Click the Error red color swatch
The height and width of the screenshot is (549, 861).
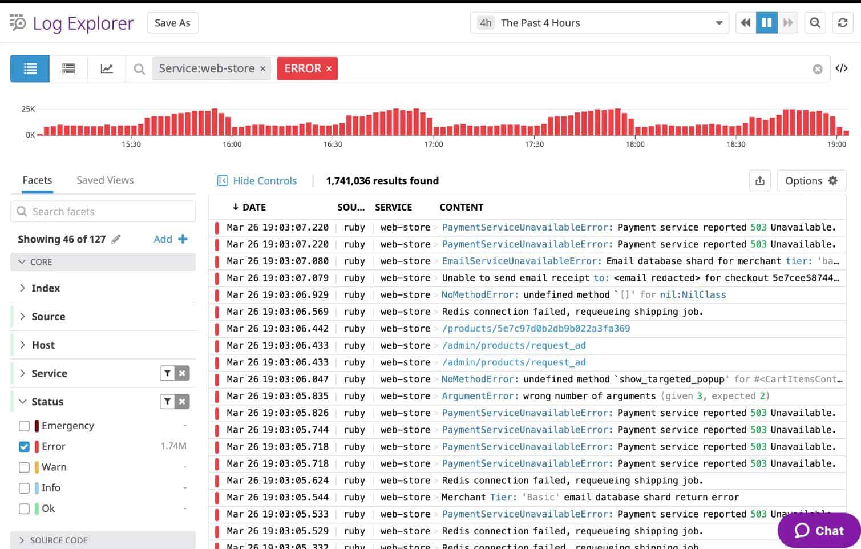click(37, 446)
